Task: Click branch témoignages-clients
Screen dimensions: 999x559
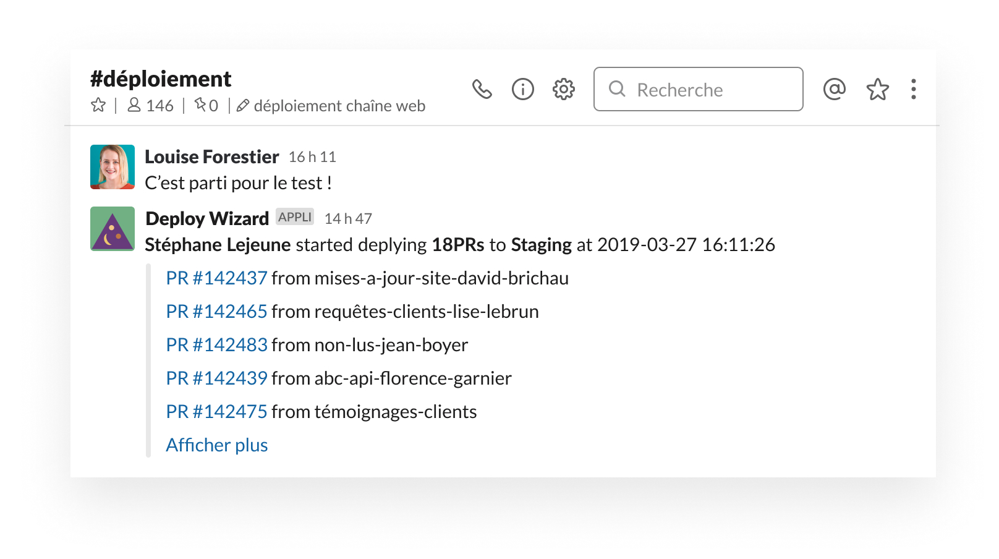Action: [396, 412]
